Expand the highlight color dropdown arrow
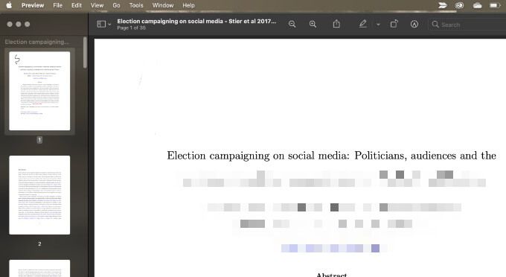 point(378,25)
